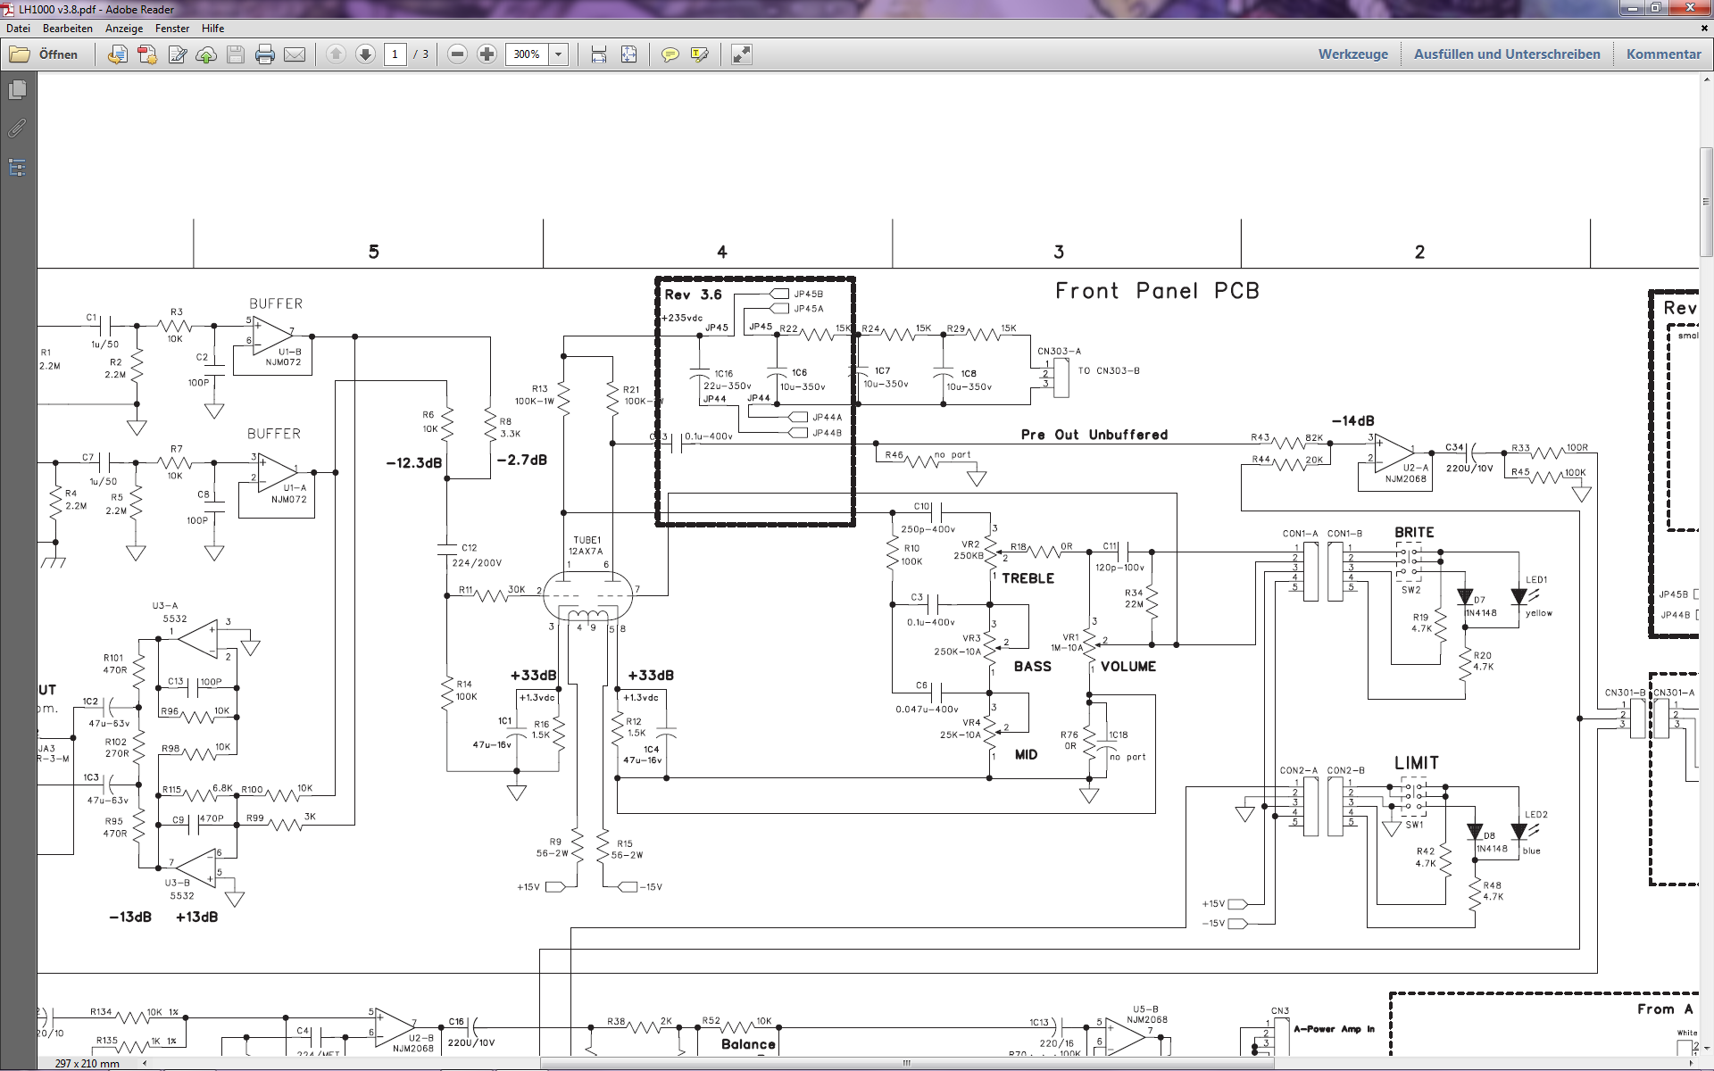
Task: Print the document with printer icon
Action: [x=265, y=54]
